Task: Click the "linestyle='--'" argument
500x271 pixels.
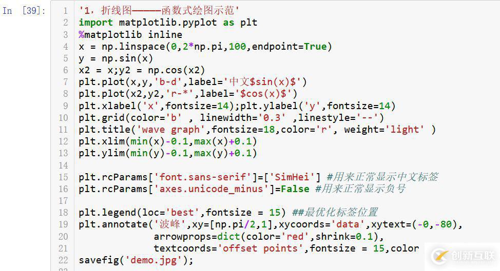Action: (338, 118)
